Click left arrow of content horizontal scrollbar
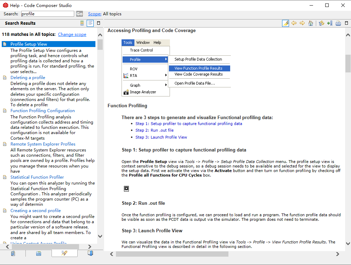Image resolution: width=351 pixels, height=265 pixels. click(x=111, y=254)
